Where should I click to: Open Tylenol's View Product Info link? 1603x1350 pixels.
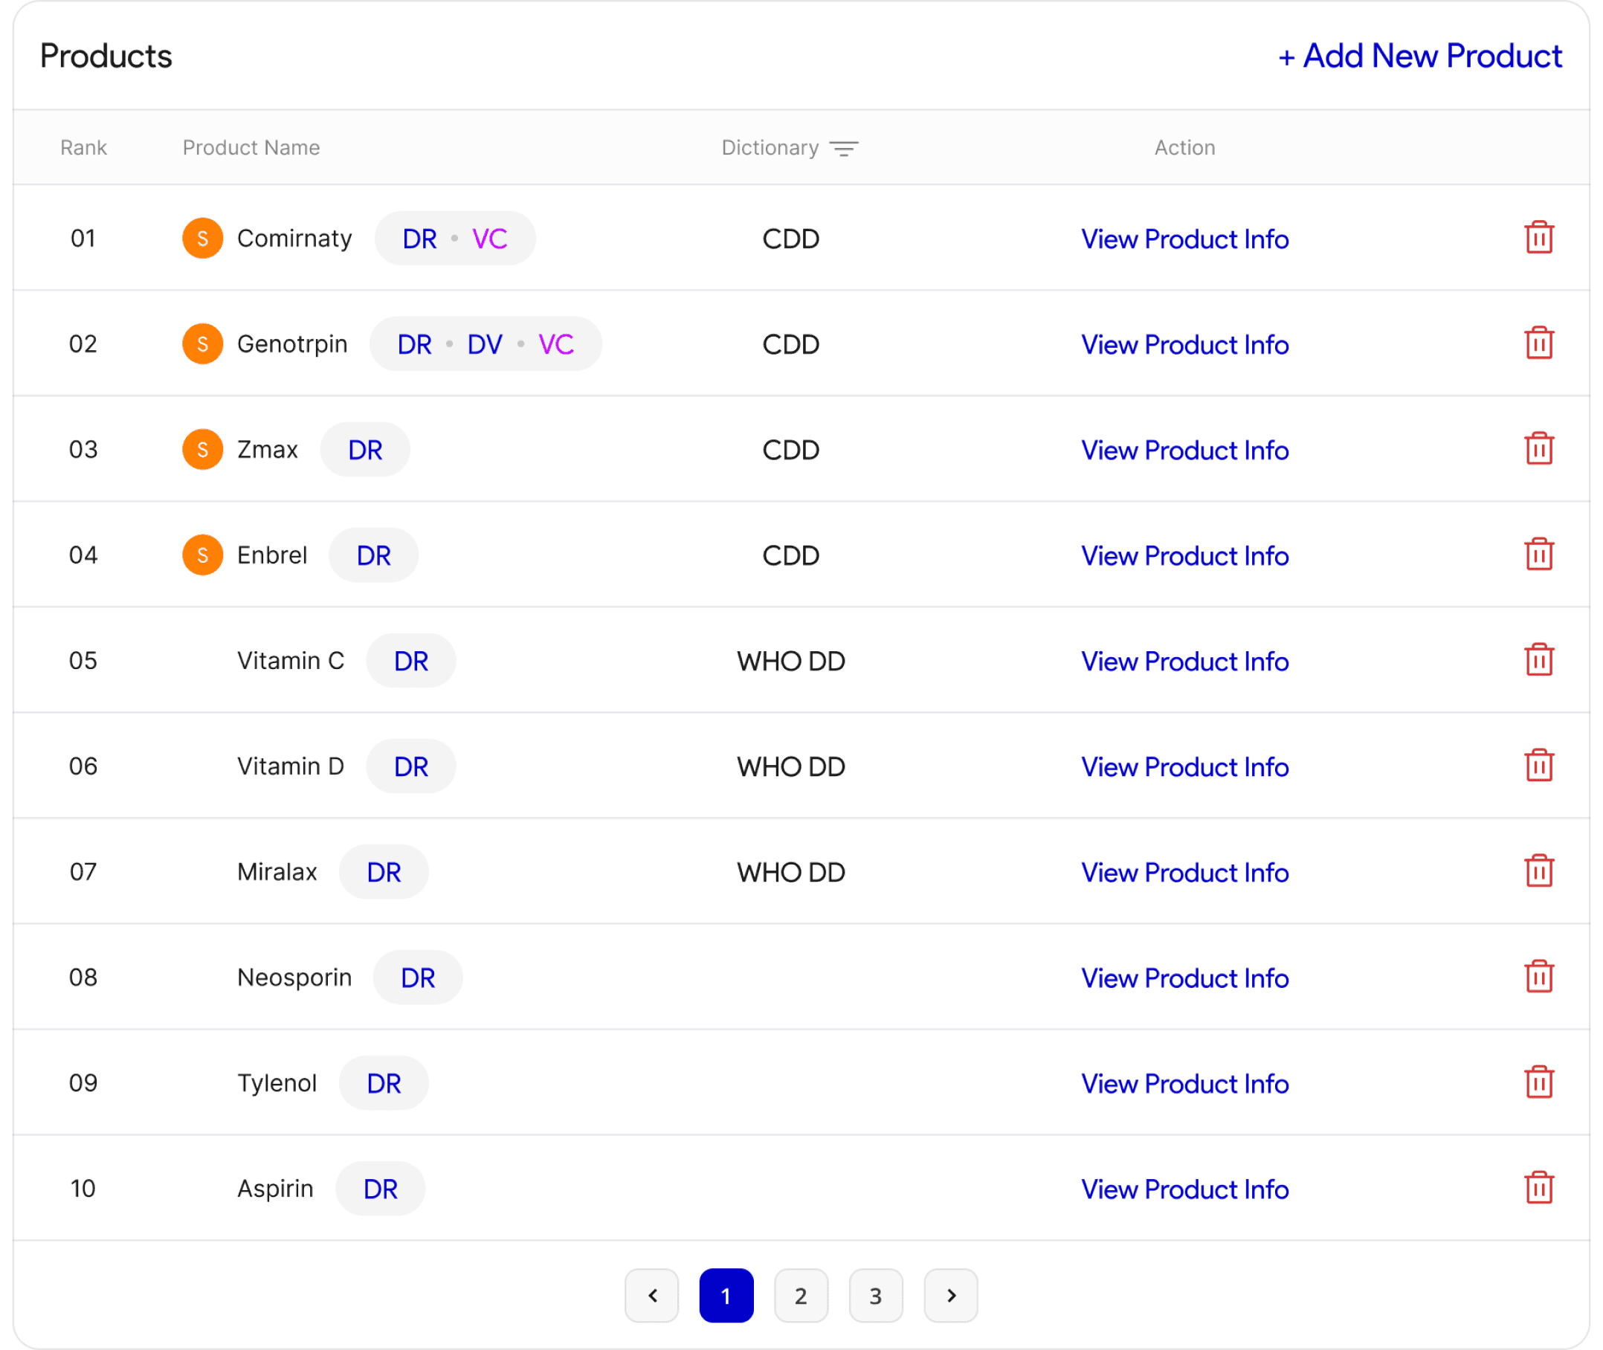(1185, 1084)
